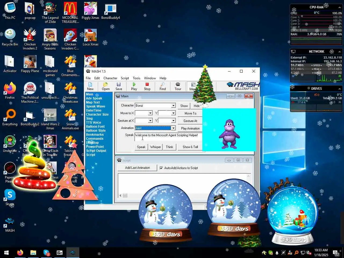Image resolution: width=344 pixels, height=258 pixels.
Task: Click the Tour toolbar icon
Action: 178,86
